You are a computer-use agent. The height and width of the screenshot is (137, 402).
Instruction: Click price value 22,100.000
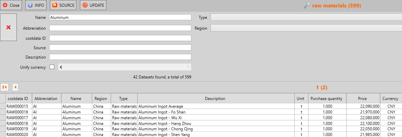370,124
